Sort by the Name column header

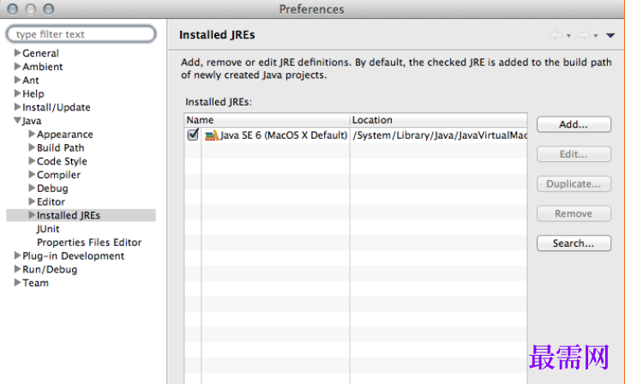coord(267,120)
